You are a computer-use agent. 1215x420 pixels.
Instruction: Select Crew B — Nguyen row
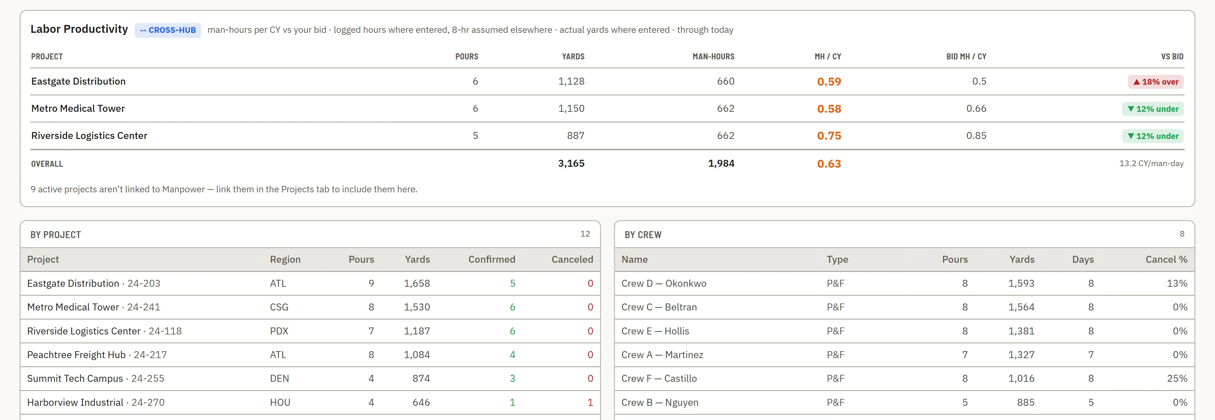tap(904, 403)
